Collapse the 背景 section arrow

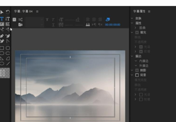point(132,75)
